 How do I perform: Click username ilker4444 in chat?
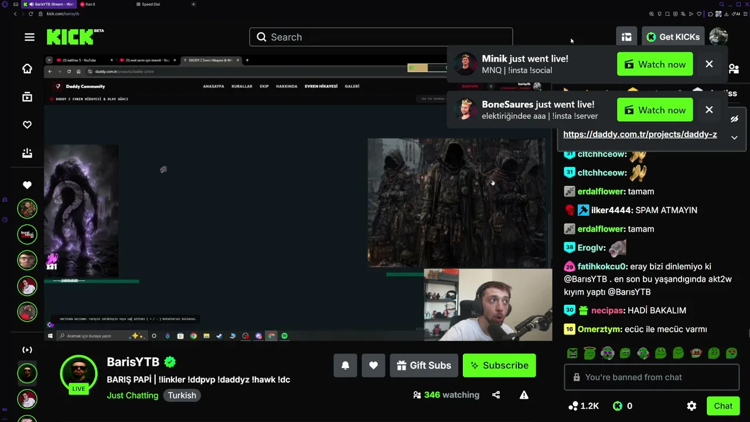coord(611,210)
